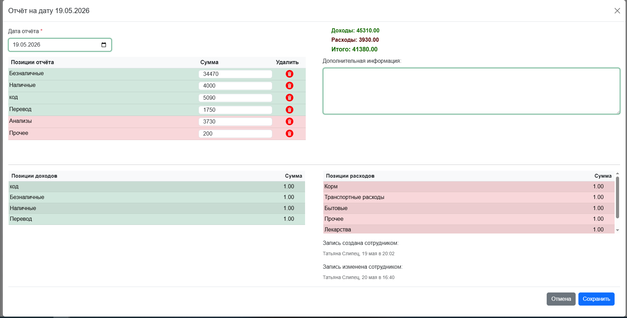Open the calendar picker in date field

pos(104,45)
